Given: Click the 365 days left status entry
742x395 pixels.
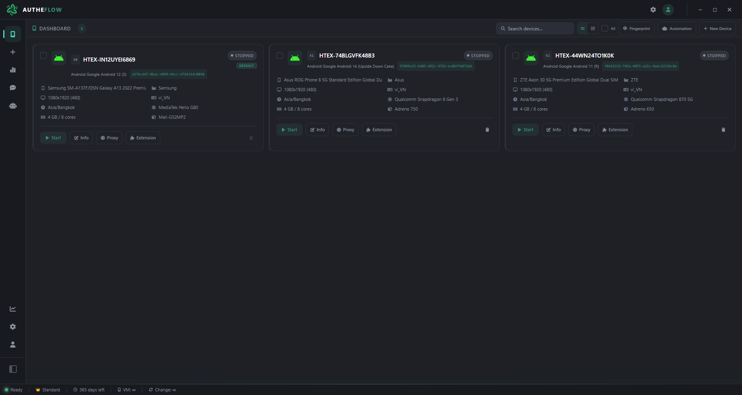Looking at the screenshot, I should tap(89, 390).
